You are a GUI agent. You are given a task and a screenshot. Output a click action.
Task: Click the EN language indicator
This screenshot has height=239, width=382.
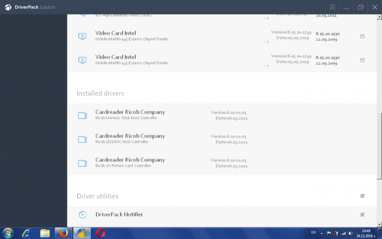[314, 232]
